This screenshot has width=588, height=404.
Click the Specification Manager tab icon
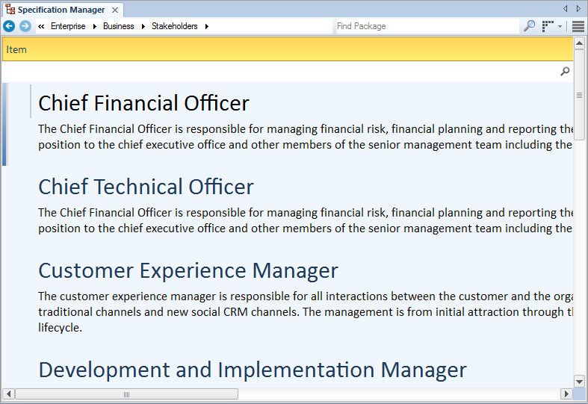10,10
